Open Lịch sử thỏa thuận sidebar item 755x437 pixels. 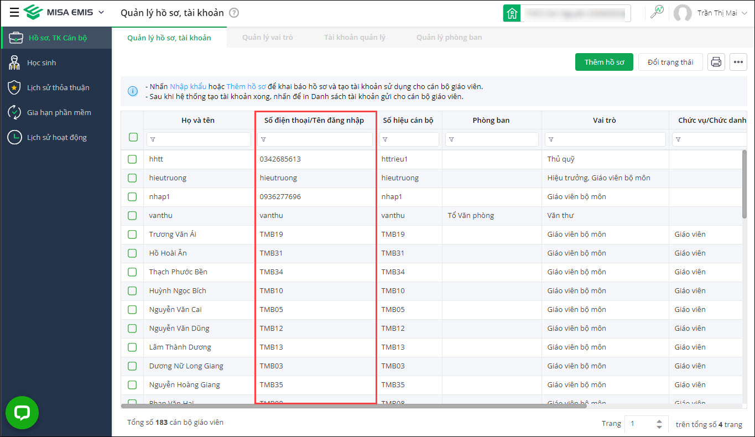pos(56,87)
